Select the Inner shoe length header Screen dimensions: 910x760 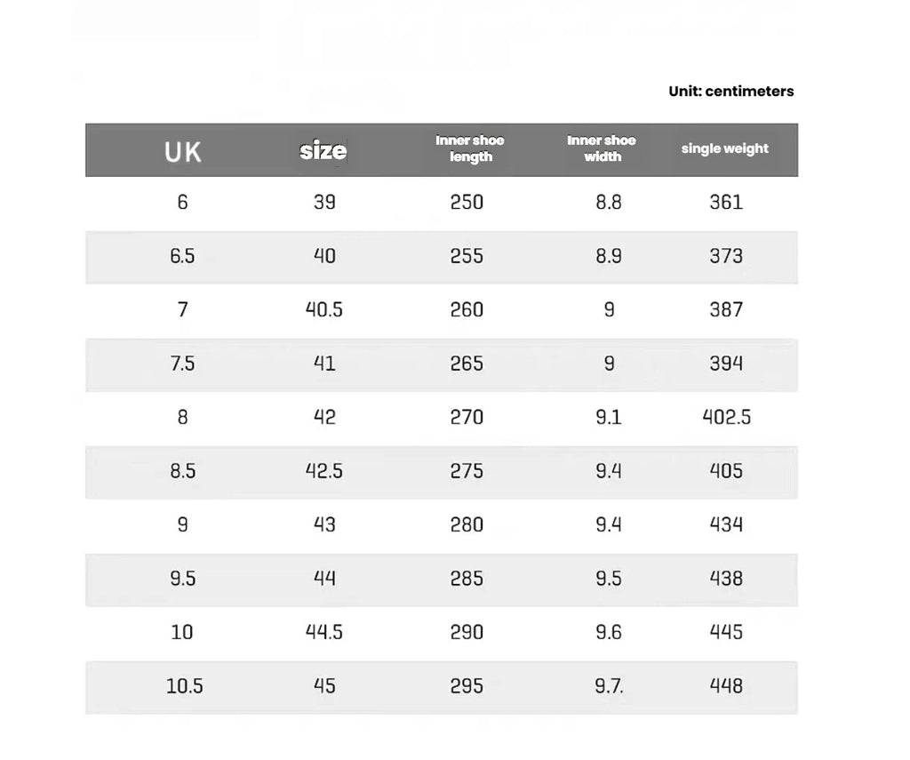click(x=470, y=148)
